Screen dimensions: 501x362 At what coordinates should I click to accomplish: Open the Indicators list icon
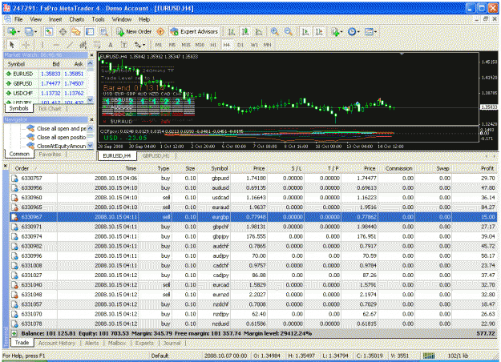tap(335, 31)
